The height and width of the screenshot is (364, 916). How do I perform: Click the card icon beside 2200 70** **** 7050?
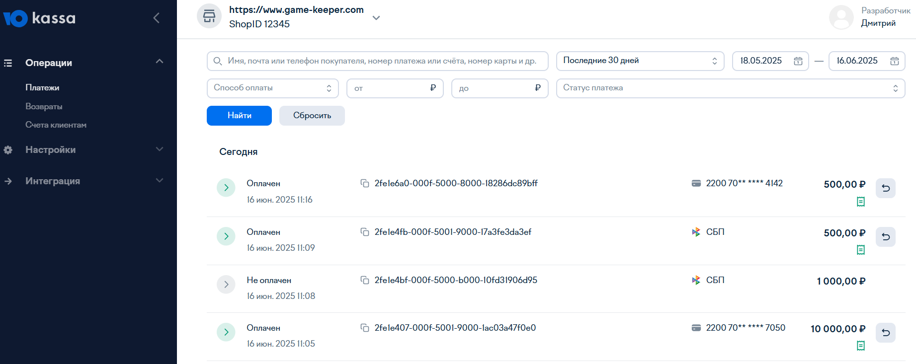coord(696,328)
